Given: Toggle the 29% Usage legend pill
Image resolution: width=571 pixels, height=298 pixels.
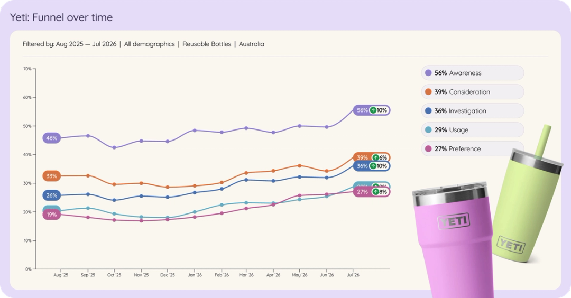Looking at the screenshot, I should pyautogui.click(x=472, y=129).
